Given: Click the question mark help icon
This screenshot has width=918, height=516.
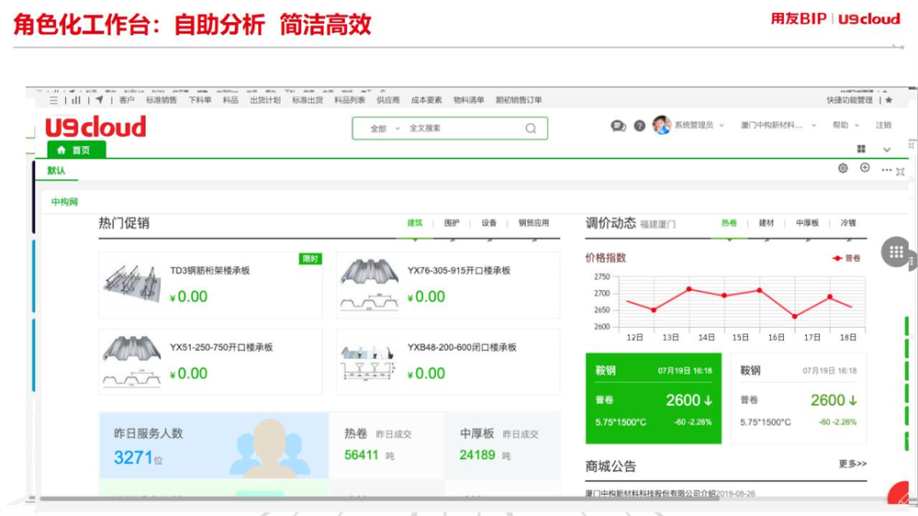Looking at the screenshot, I should [640, 126].
